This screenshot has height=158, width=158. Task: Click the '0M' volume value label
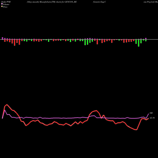pyautogui.click(x=151, y=113)
